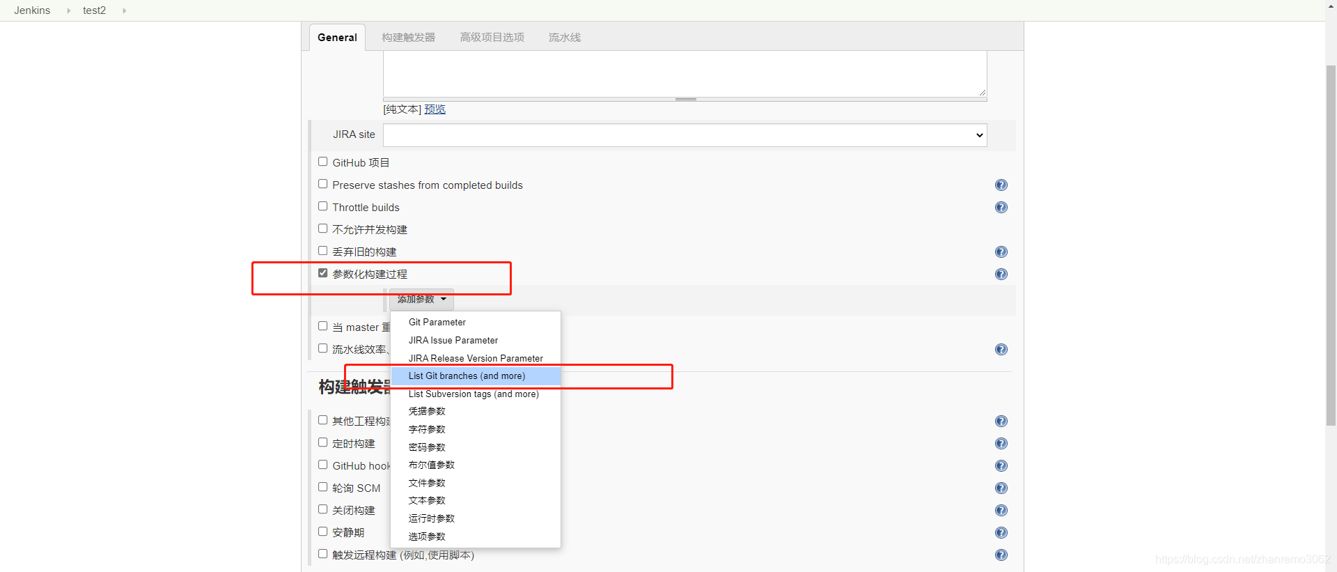This screenshot has height=572, width=1337.
Task: Check the 定时构建 checkbox
Action: click(x=322, y=442)
